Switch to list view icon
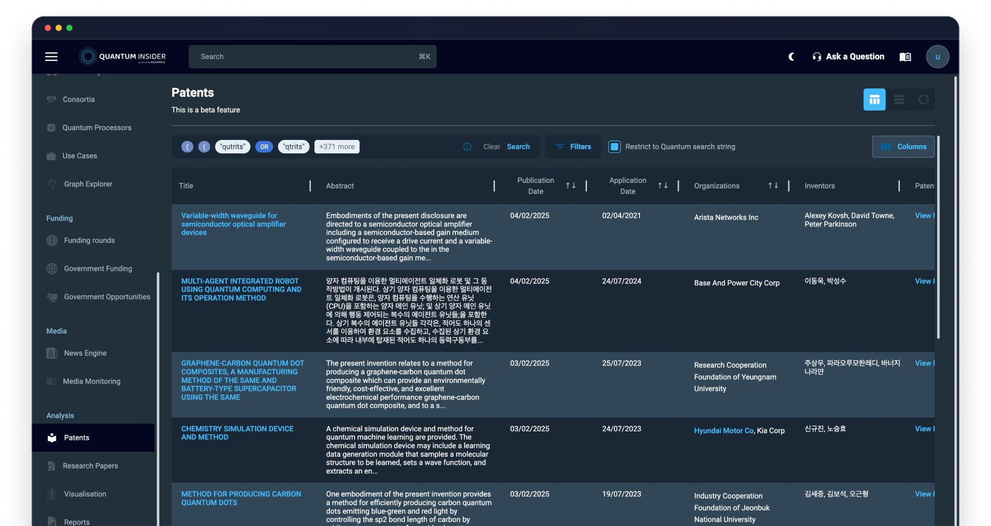Screen dimensions: 991x526 click(899, 99)
